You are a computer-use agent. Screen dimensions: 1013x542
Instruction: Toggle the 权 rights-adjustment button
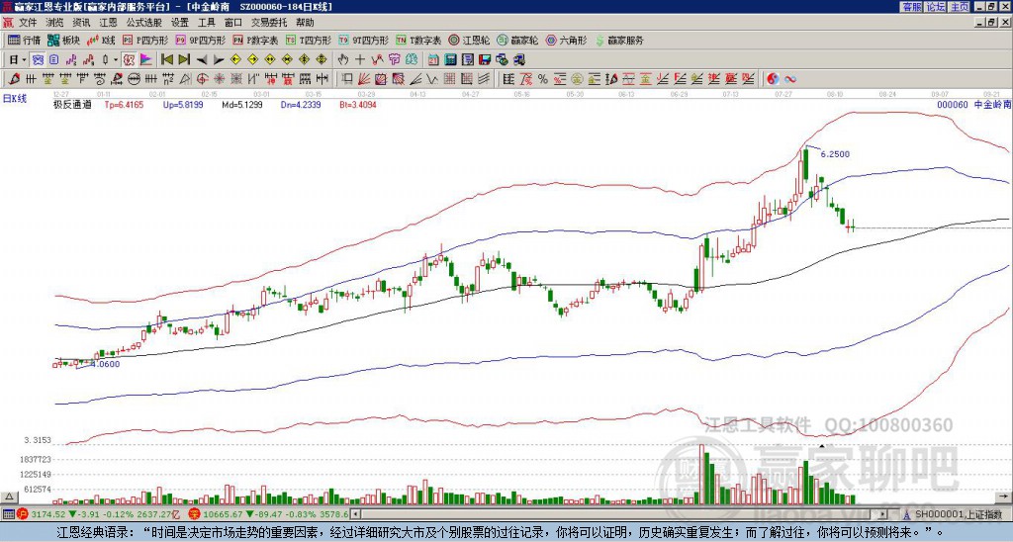click(x=129, y=59)
